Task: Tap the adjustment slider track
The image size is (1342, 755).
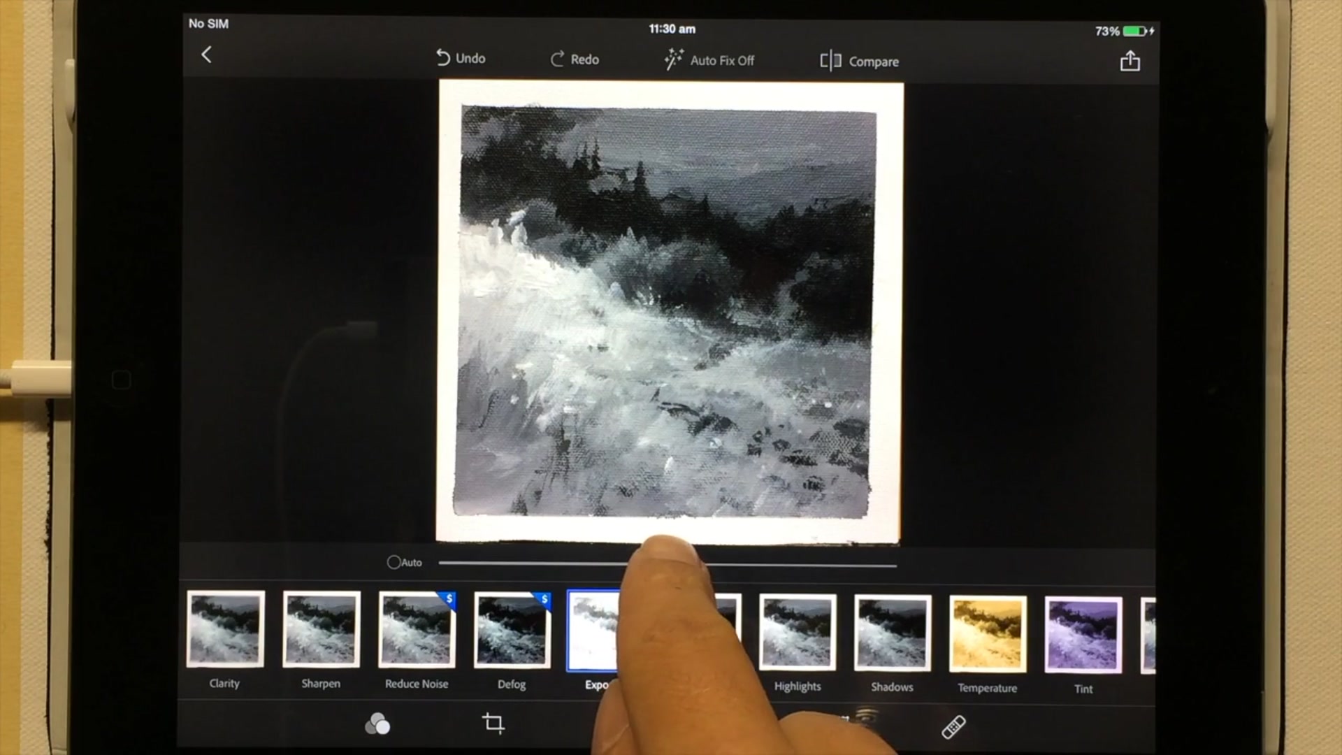Action: (x=668, y=563)
